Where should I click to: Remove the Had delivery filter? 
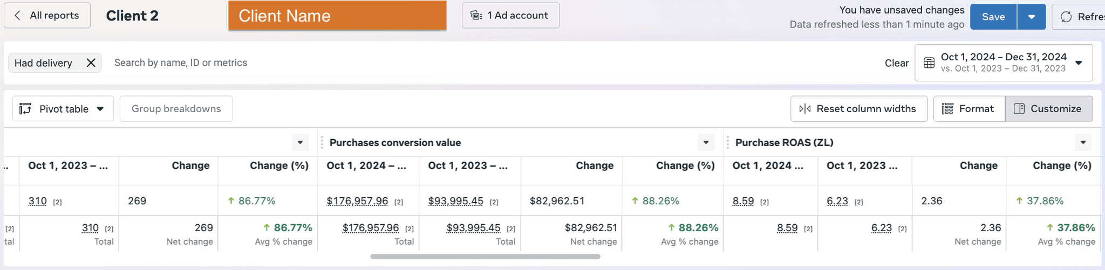[x=91, y=63]
